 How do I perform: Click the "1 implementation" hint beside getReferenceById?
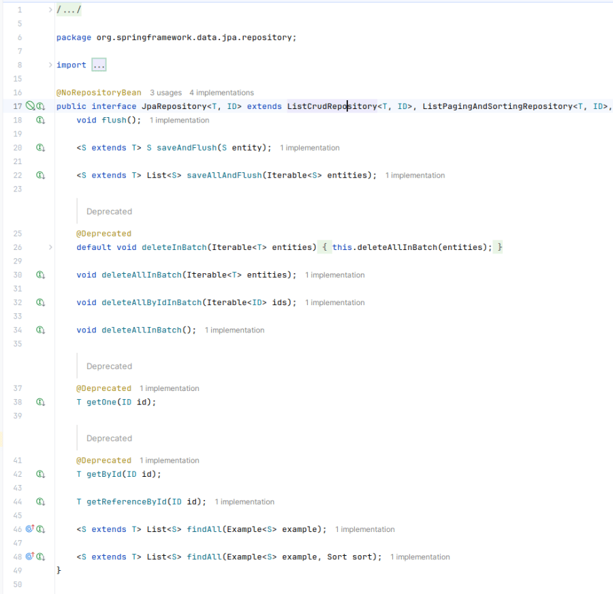coord(243,501)
